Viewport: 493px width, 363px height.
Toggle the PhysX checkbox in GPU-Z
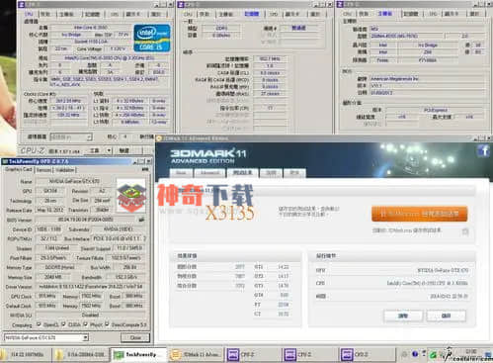(x=85, y=324)
